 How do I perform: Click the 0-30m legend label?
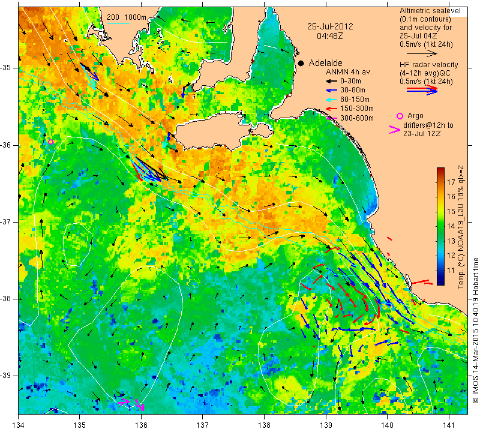[x=350, y=81]
